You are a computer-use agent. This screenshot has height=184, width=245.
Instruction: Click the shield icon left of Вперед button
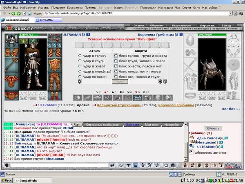80,81
